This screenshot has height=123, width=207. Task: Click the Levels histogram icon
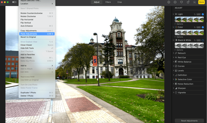176,70
